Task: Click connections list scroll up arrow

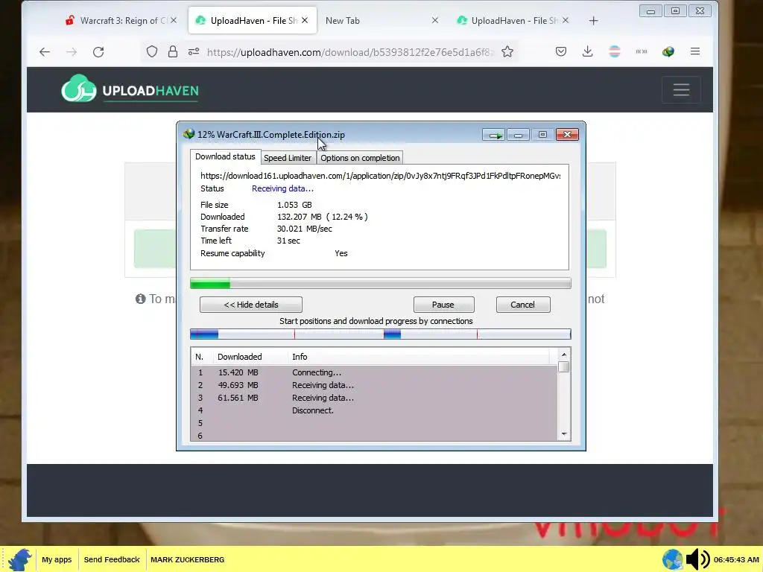Action: [x=564, y=355]
